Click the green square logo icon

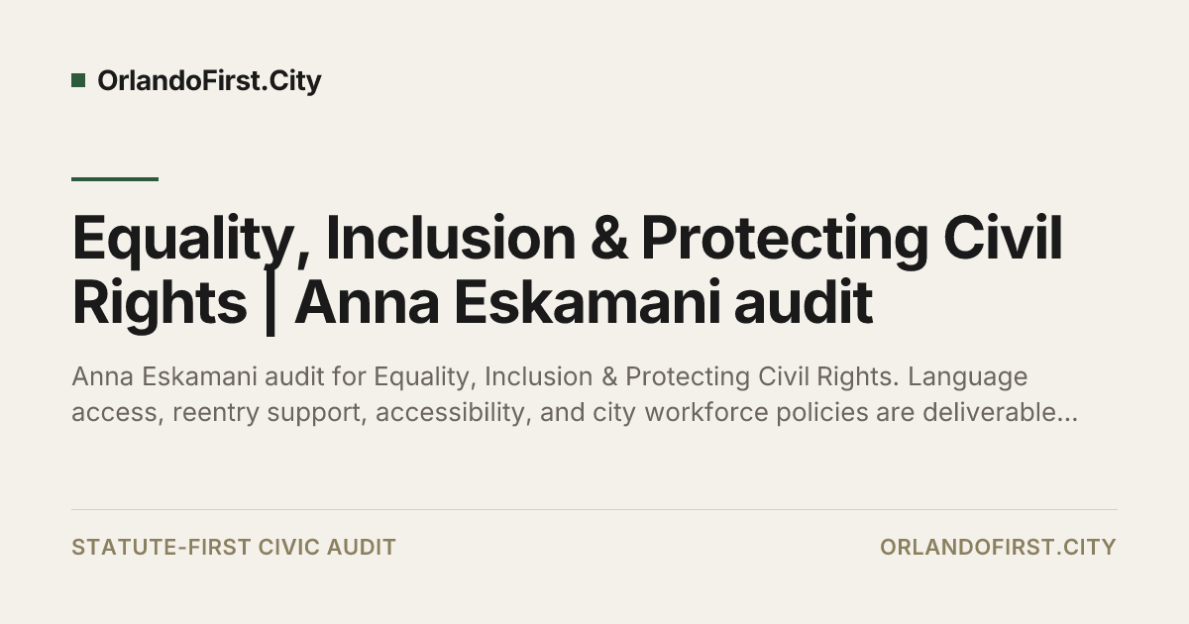click(78, 80)
